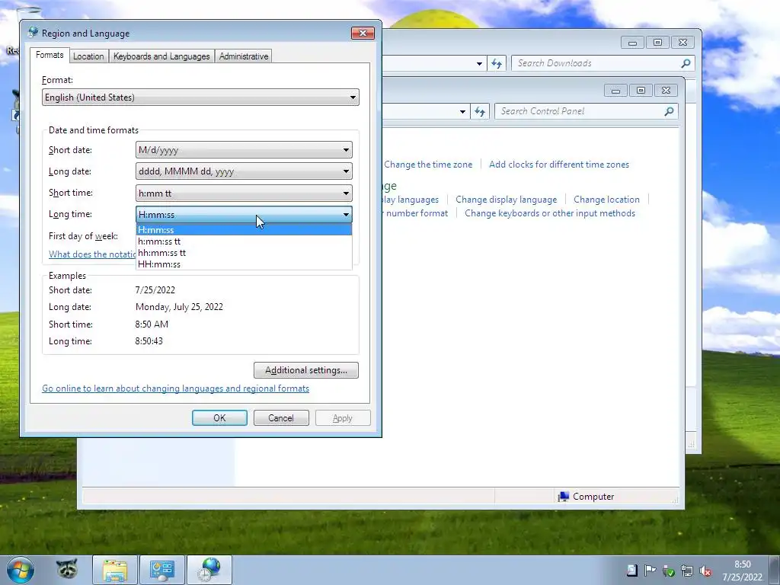Click refresh icon in Downloads window address bar
Viewport: 780px width, 585px height.
click(497, 63)
